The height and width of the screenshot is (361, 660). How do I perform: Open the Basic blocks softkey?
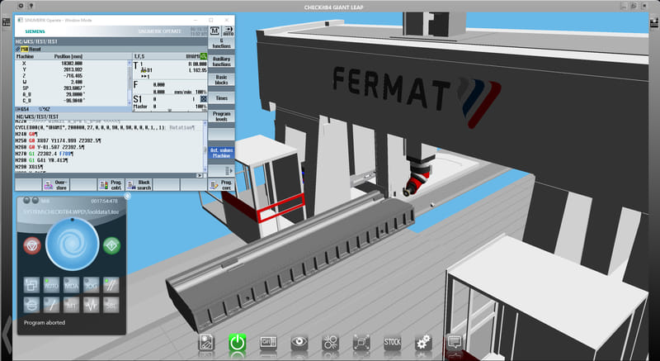221,80
